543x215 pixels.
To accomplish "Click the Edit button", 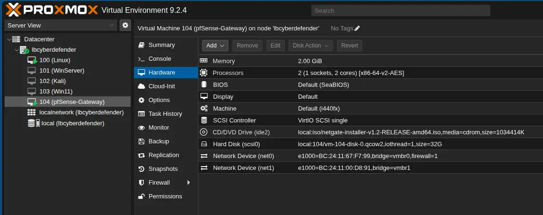I will point(275,46).
